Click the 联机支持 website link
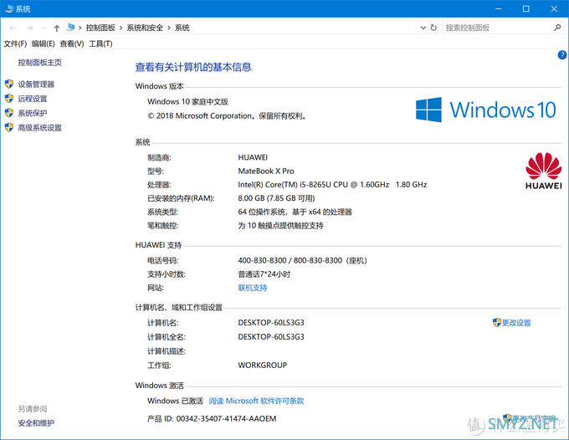 click(253, 288)
